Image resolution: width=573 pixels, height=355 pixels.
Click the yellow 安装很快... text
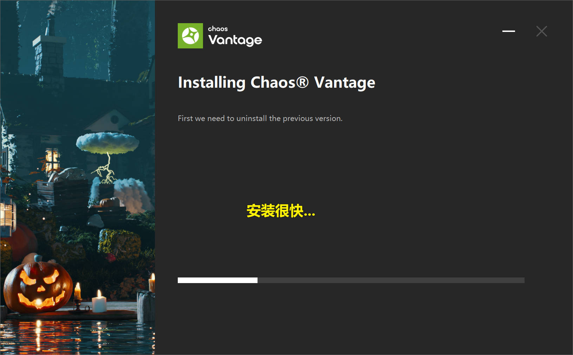click(x=281, y=211)
